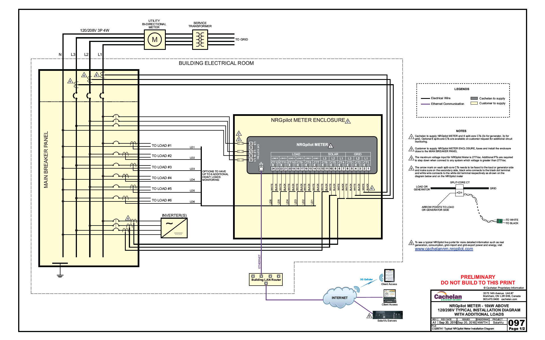This screenshot has height=340, width=545.
Task: Click the laptop Client Access icon
Action: (390, 296)
